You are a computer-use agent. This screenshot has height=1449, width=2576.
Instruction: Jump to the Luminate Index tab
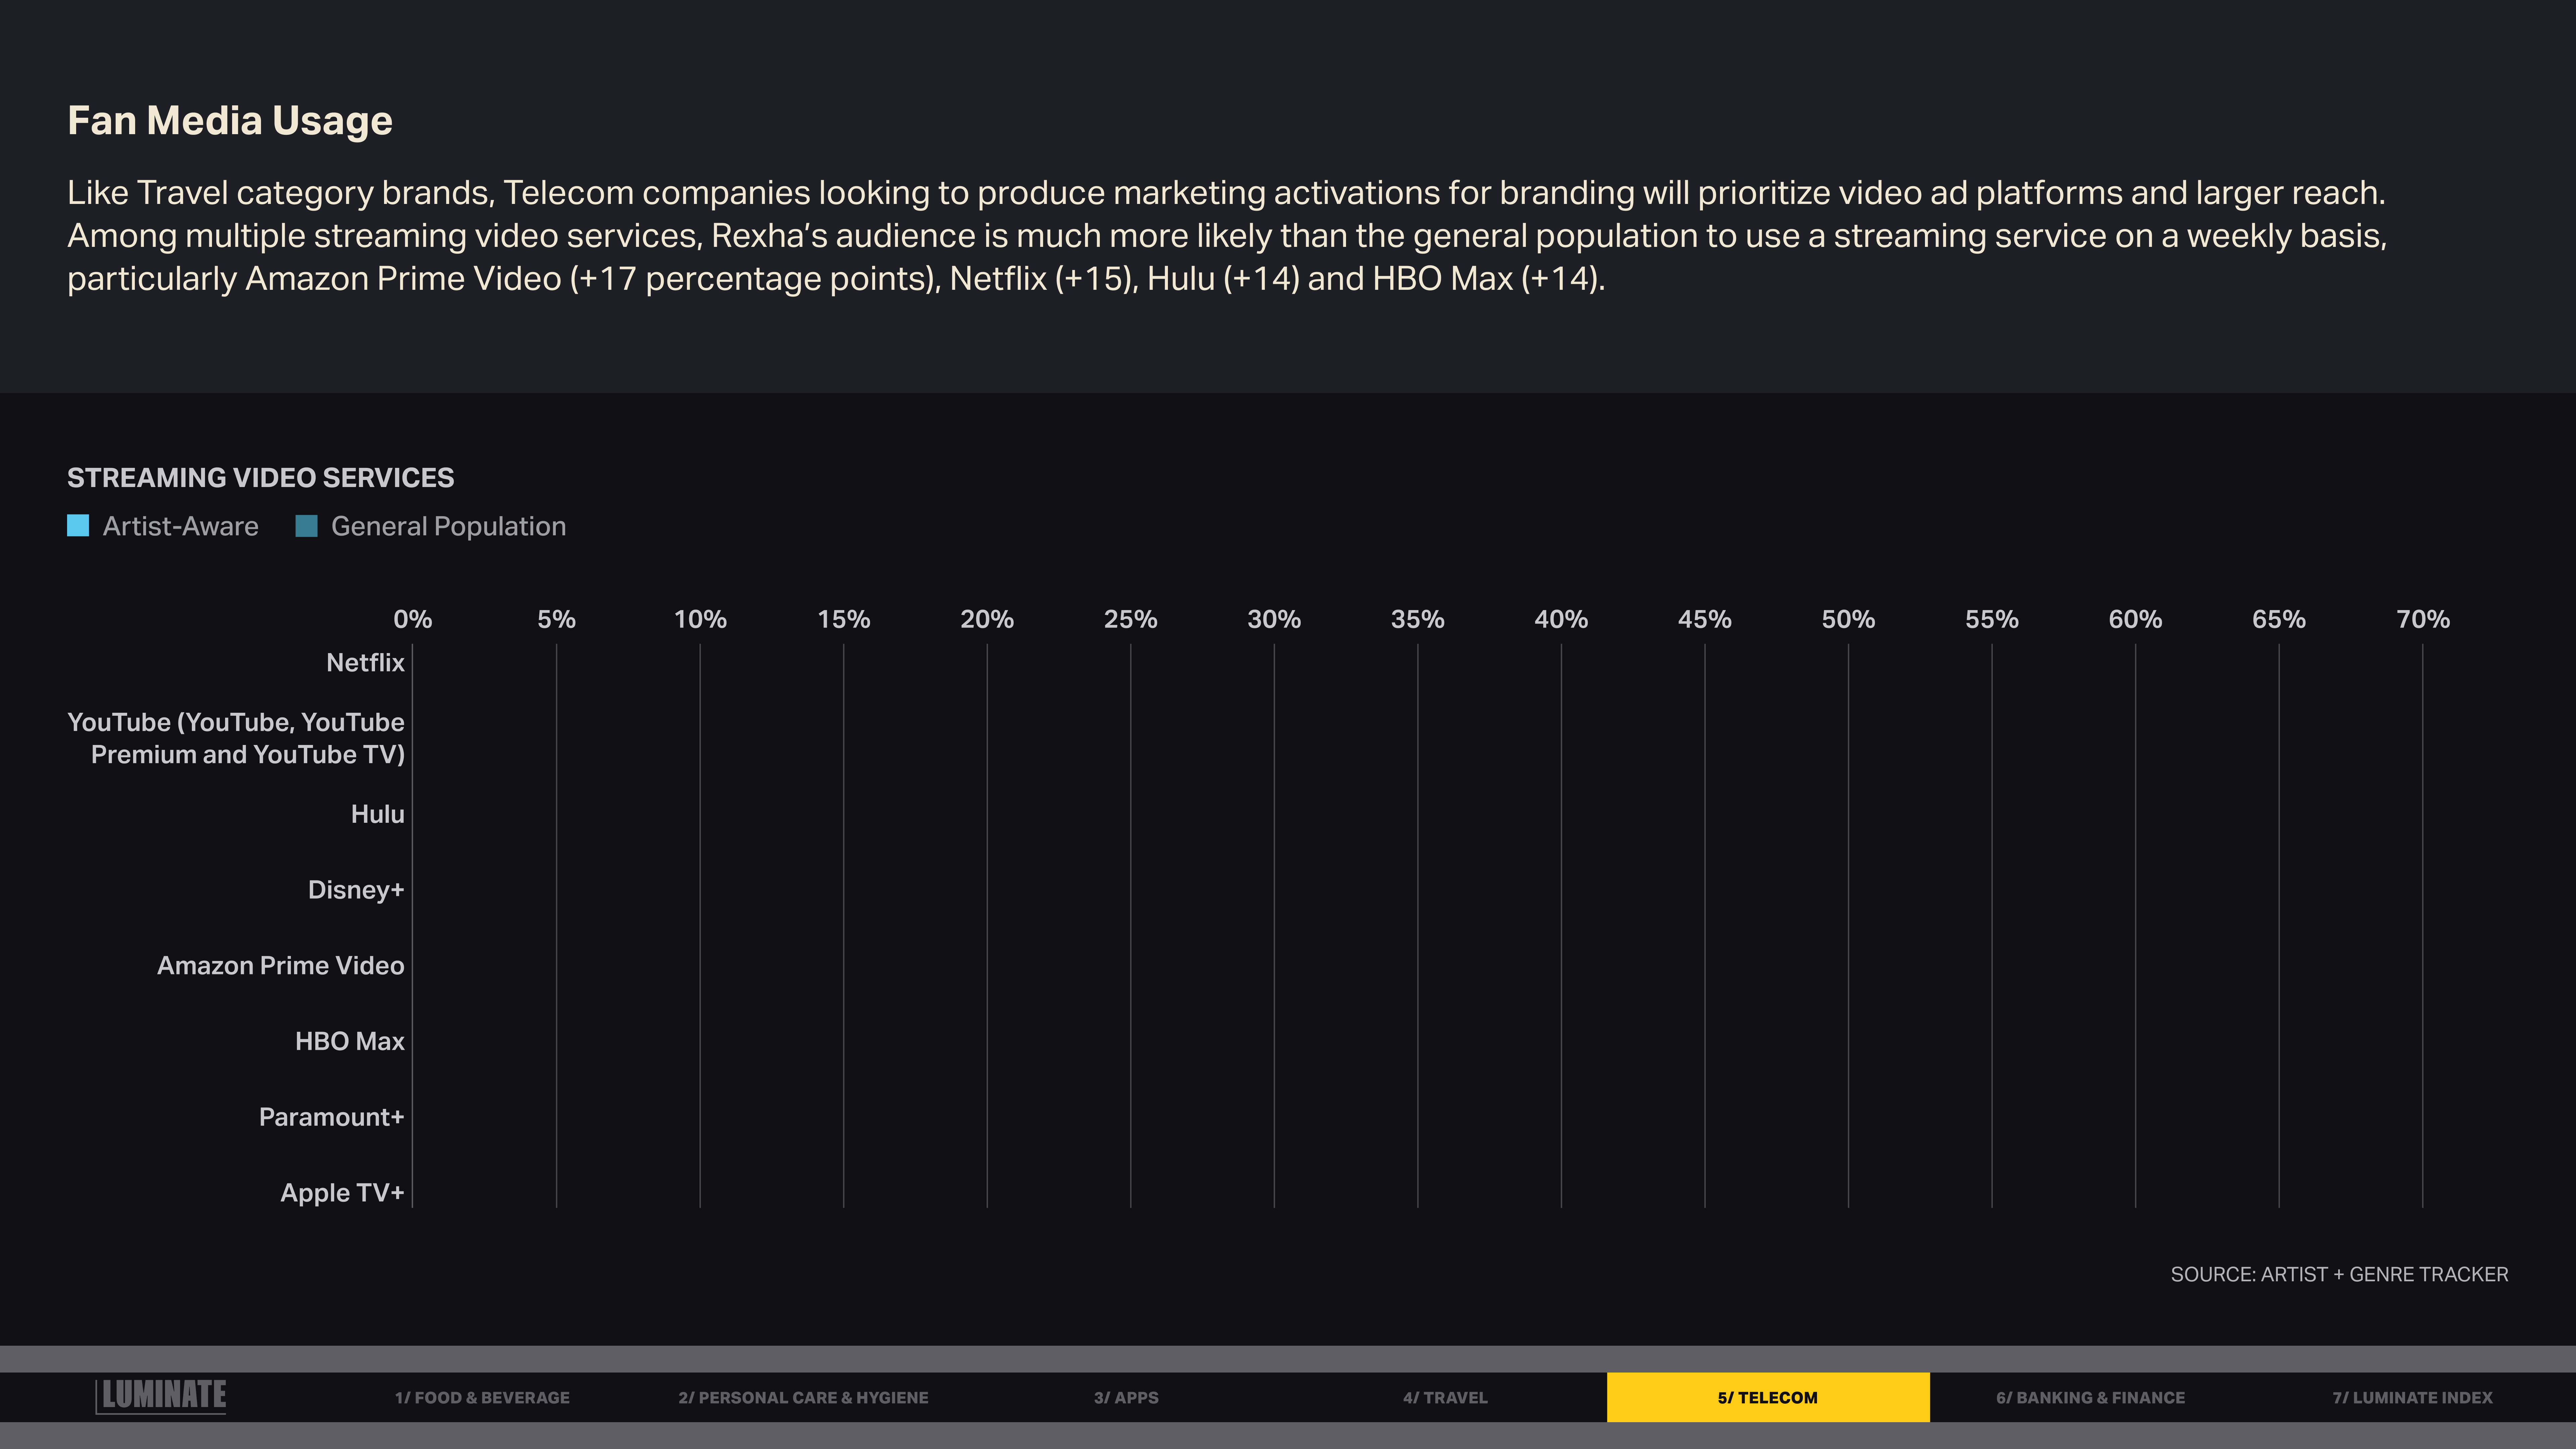pos(2412,1397)
